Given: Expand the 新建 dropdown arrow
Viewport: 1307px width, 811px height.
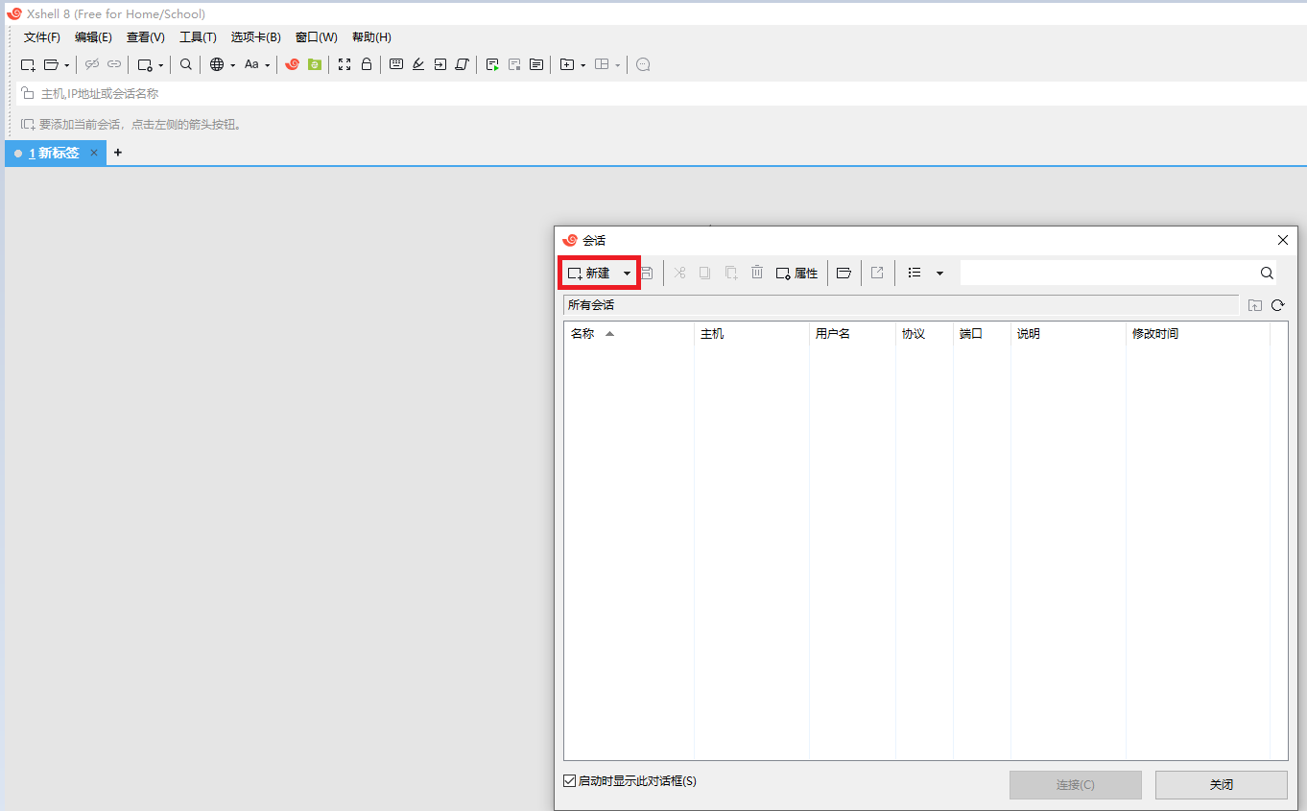Looking at the screenshot, I should tap(627, 274).
